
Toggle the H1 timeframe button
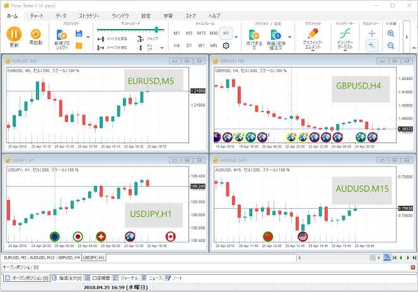coord(226,33)
